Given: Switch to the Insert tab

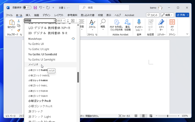Looking at the screenshot, I should (28, 15).
